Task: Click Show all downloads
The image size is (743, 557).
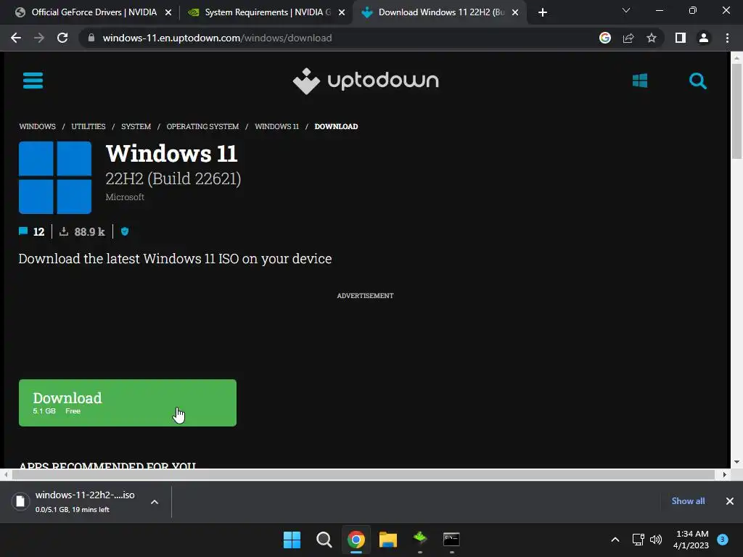Action: click(688, 501)
